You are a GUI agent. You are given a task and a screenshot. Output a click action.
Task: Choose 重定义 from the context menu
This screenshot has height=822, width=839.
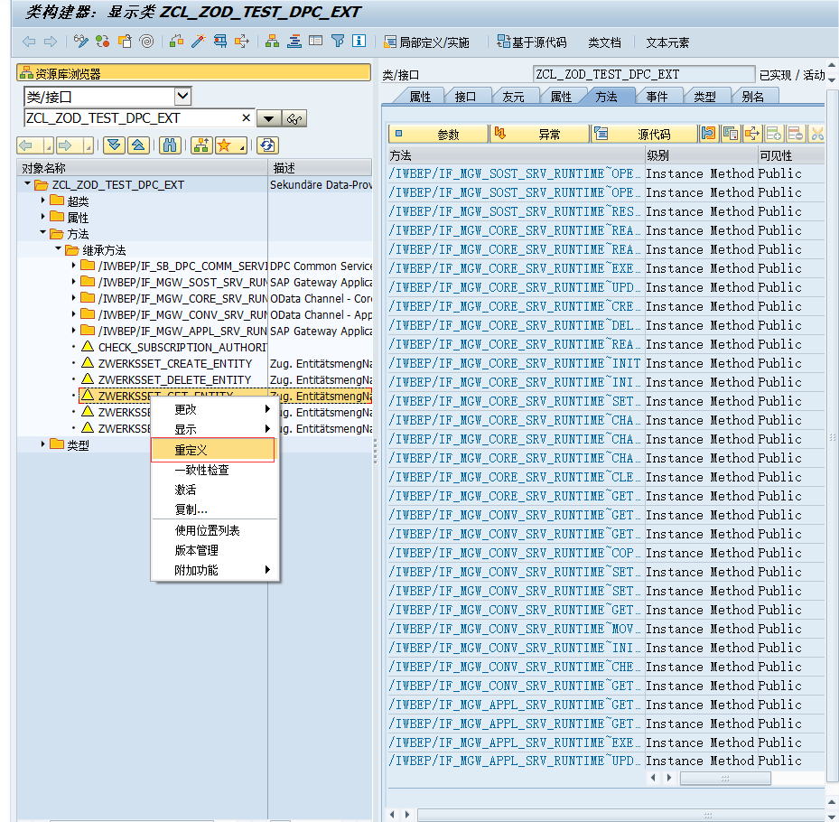(191, 450)
